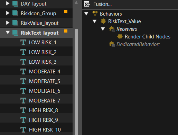Select the LOW RISK_2 text node
The height and width of the screenshot is (135, 178).
pyautogui.click(x=43, y=52)
